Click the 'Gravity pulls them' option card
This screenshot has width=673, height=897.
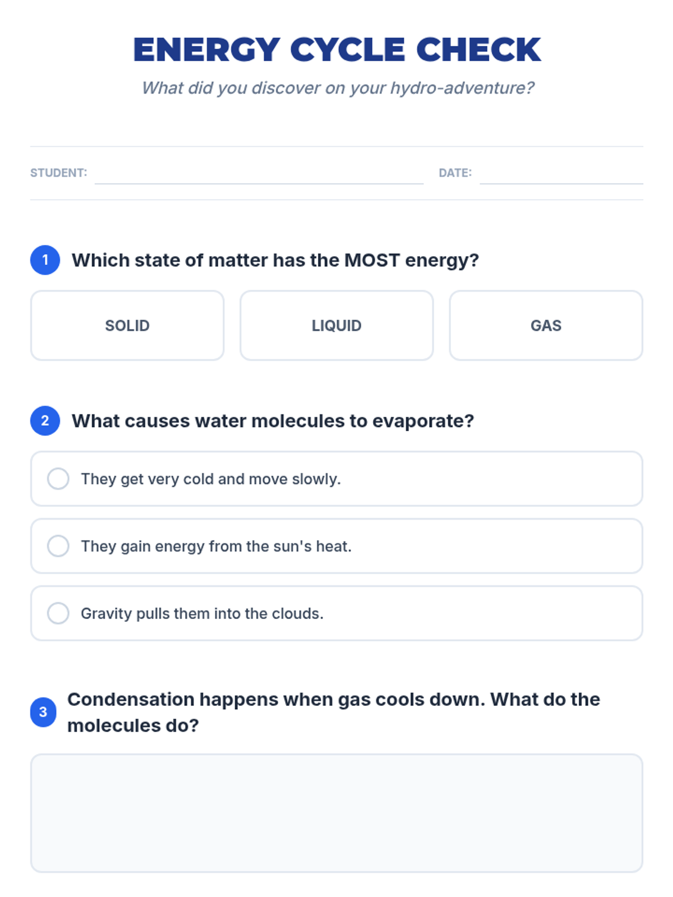(x=336, y=613)
